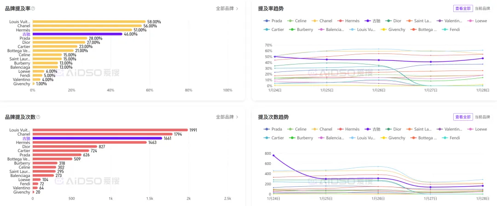Expand 全部品牌 in 品牌提及次数 panel
The width and height of the screenshot is (497, 206).
click(227, 117)
